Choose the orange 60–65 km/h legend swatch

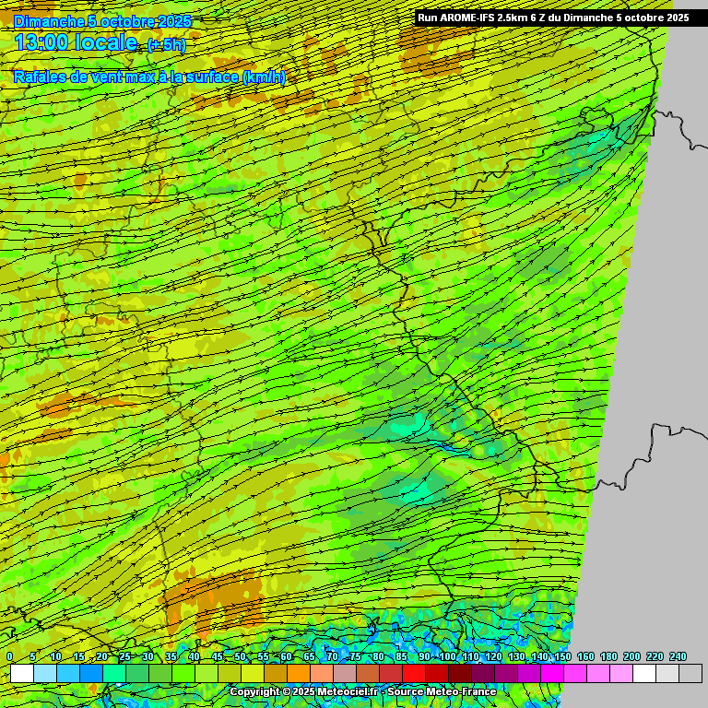(298, 674)
